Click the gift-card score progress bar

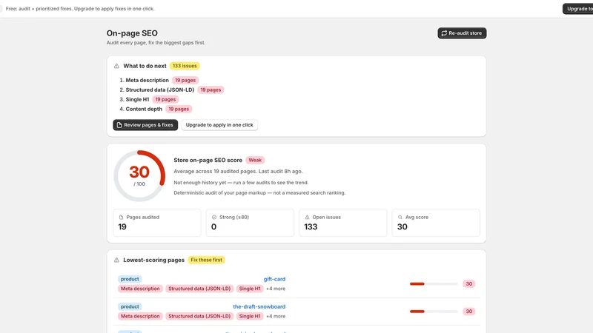pos(434,284)
